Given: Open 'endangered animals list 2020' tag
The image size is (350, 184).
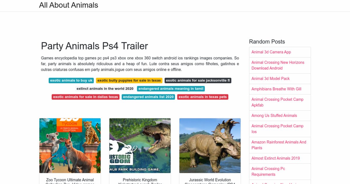Looking at the screenshot, I should [148, 97].
